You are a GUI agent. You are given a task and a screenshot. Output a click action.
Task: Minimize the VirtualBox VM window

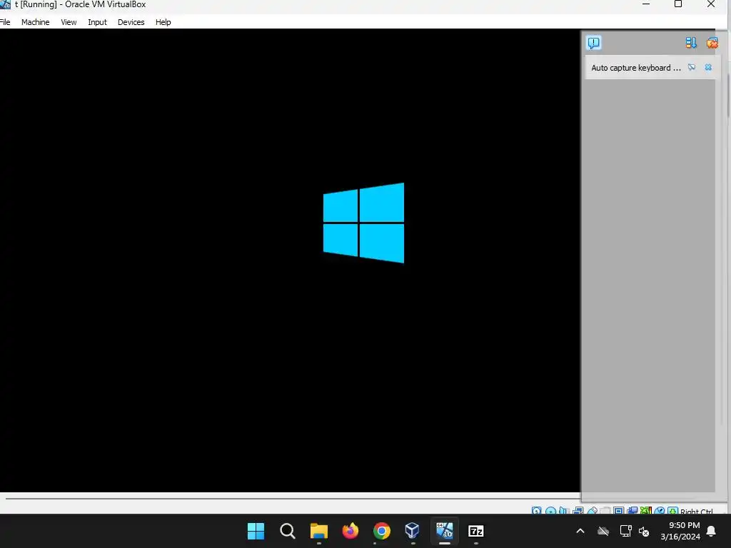646,4
